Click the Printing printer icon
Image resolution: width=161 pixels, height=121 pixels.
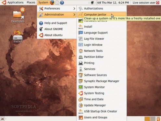click(x=80, y=63)
